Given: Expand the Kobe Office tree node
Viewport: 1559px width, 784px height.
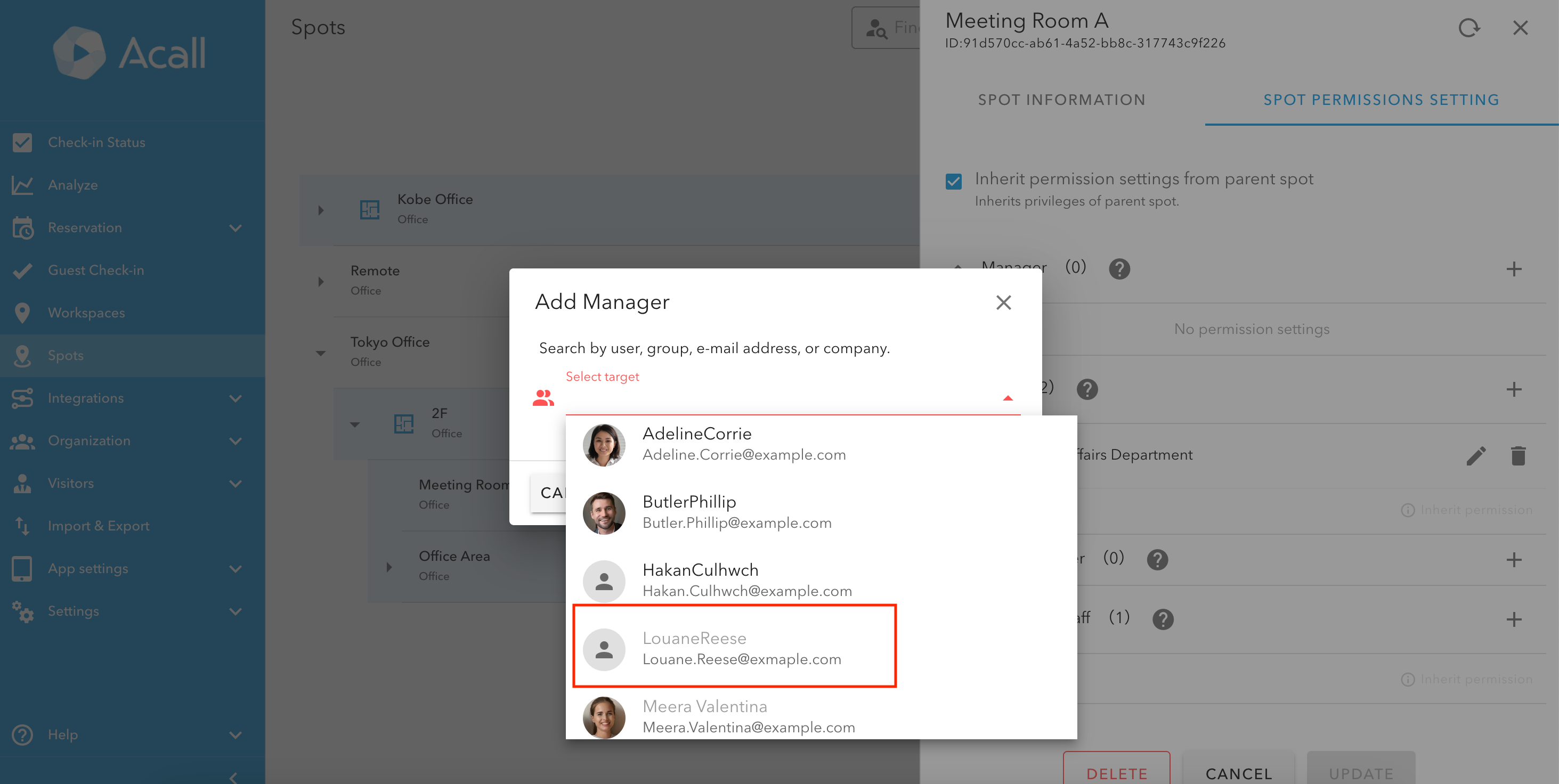Looking at the screenshot, I should pyautogui.click(x=321, y=210).
